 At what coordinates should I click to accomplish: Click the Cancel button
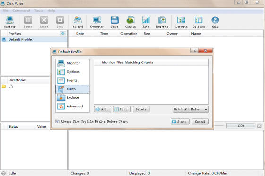[x=200, y=122]
